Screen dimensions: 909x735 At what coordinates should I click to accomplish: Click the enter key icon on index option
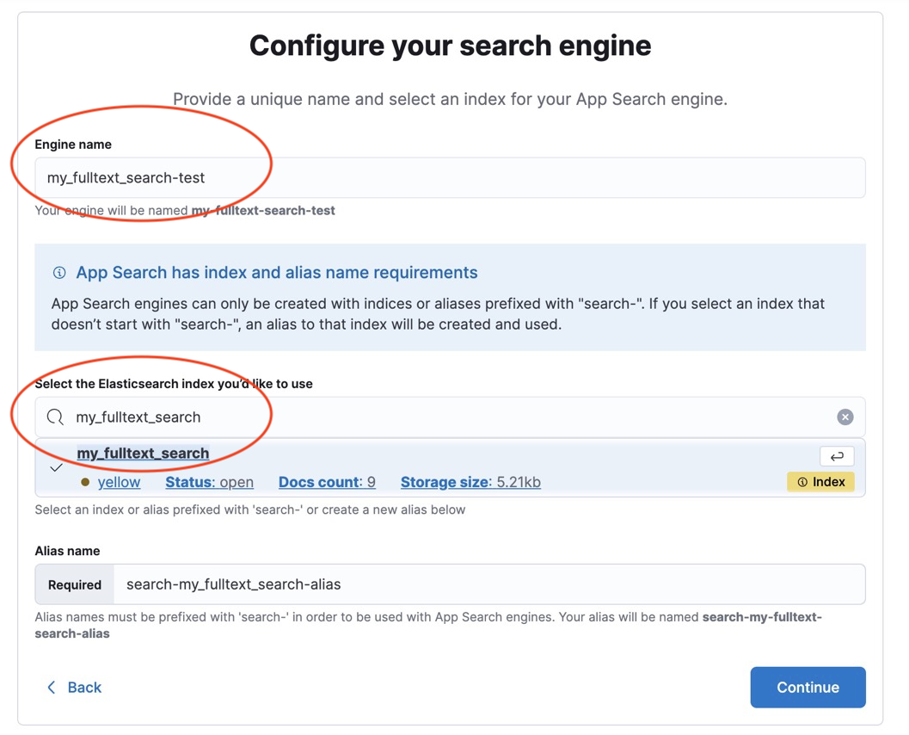pyautogui.click(x=837, y=456)
